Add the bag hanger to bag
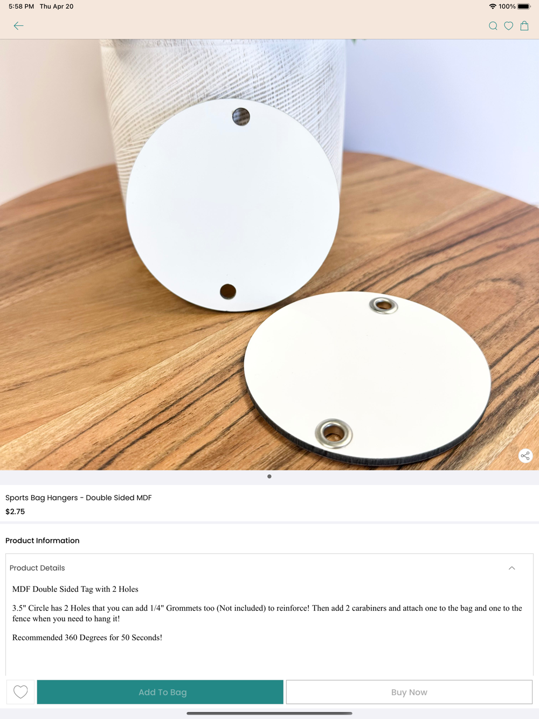 [160, 692]
